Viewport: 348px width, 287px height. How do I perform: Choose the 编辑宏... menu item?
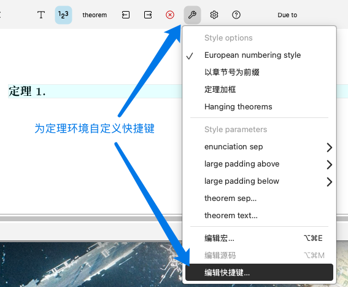click(x=259, y=238)
